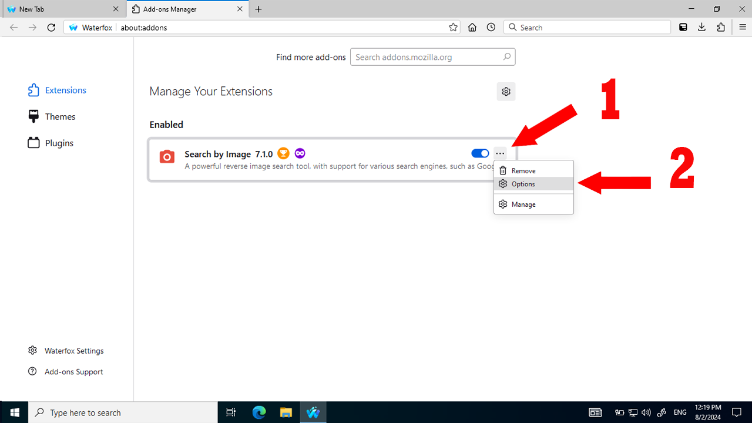Open the Windows Start menu
The image size is (752, 423).
coord(14,412)
